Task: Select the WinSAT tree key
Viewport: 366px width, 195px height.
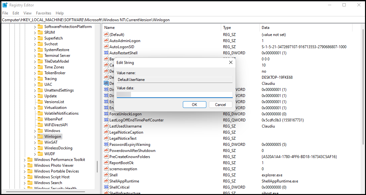Action: coord(51,142)
